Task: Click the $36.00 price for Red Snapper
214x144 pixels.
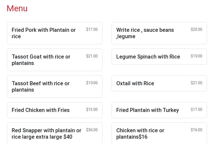Action: (x=92, y=130)
